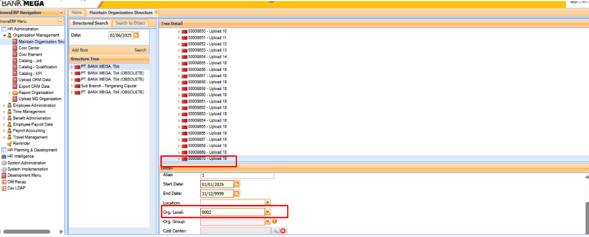The width and height of the screenshot is (589, 237).
Task: Click the Organization Management person icon
Action: [10, 35]
